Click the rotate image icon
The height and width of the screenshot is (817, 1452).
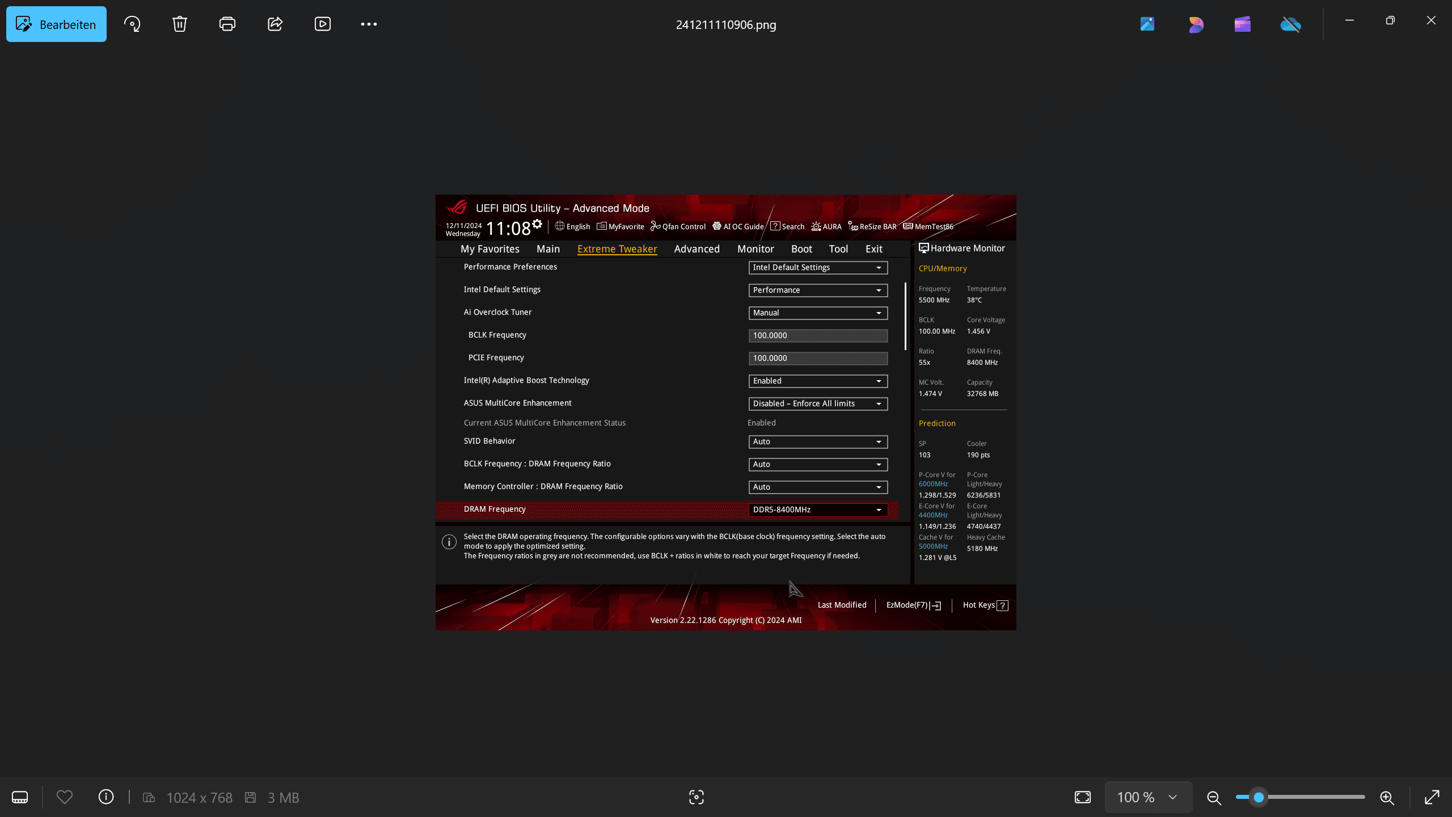point(132,24)
